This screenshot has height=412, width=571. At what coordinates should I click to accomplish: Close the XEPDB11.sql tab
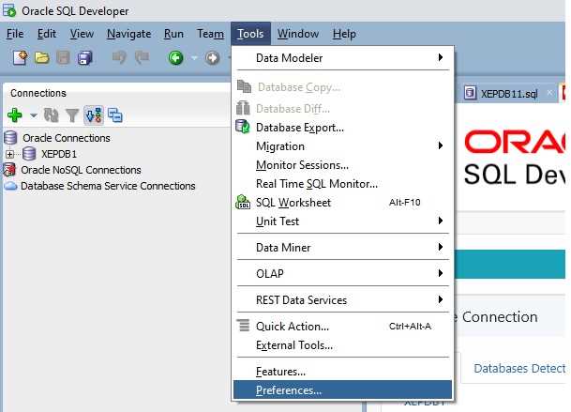point(549,93)
